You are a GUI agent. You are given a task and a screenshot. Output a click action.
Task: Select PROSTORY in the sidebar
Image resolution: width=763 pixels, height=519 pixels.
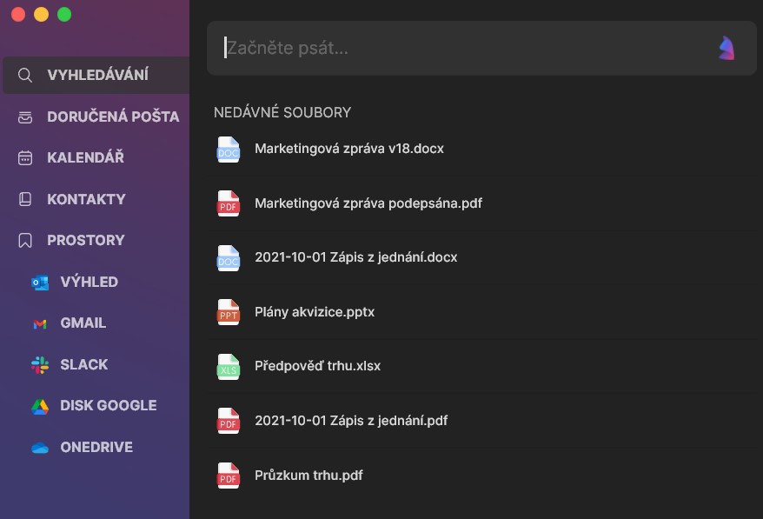point(85,240)
